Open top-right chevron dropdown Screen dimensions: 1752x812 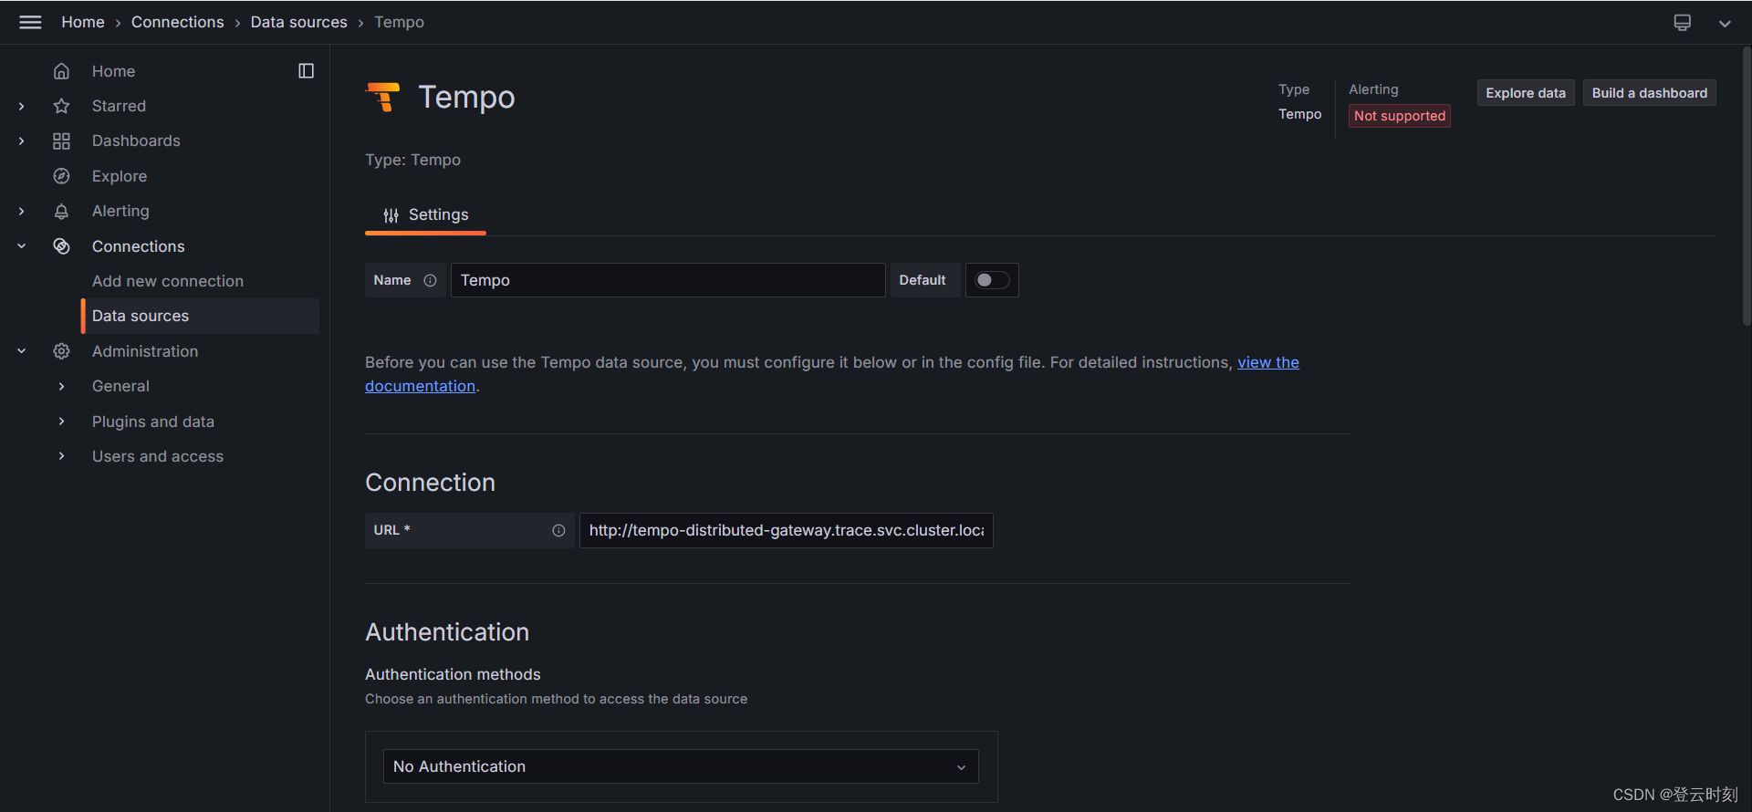[1725, 23]
